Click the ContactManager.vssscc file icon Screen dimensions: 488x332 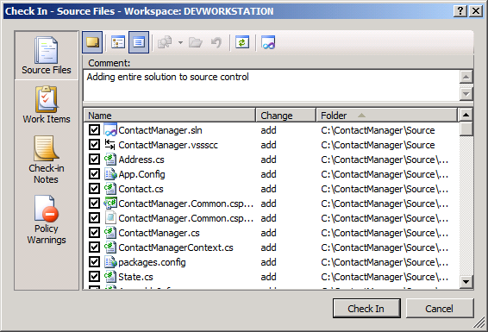110,145
